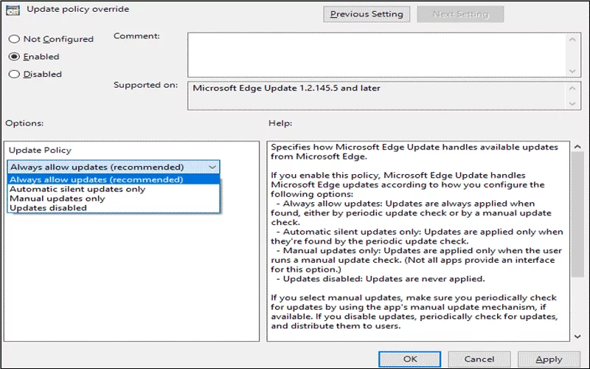This screenshot has width=590, height=369.
Task: Choose Manual updates only option
Action: click(114, 199)
